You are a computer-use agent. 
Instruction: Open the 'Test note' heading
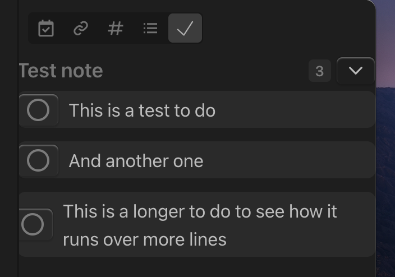point(61,71)
